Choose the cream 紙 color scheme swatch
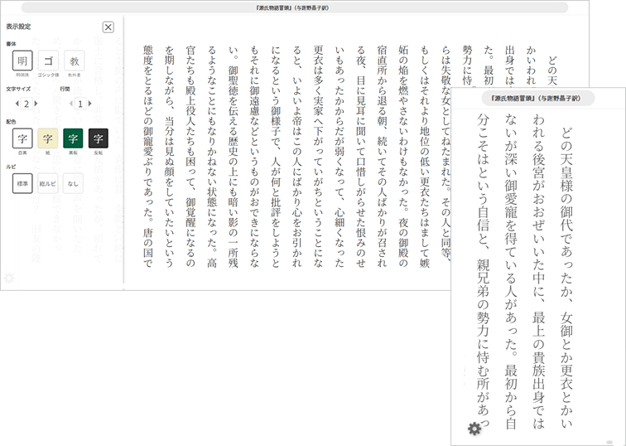Screen dimensions: 626x446 click(x=48, y=138)
